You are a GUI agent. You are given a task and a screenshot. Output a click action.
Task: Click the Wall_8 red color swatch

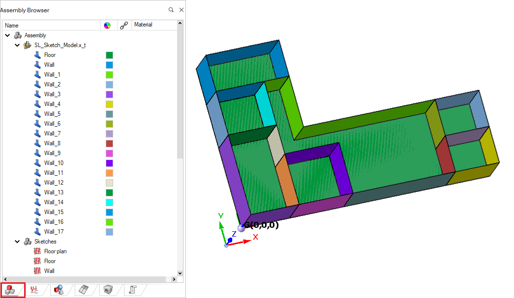[109, 143]
